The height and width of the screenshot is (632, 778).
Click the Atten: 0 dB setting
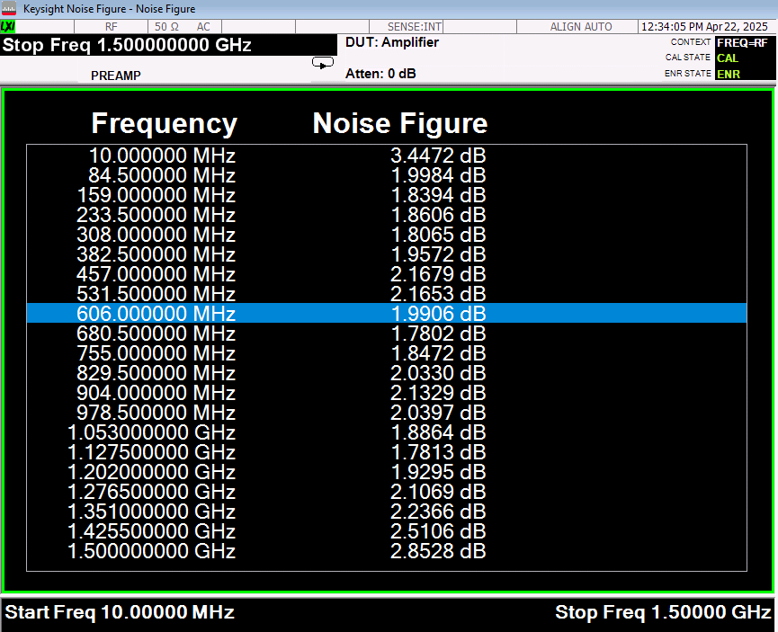tap(380, 74)
